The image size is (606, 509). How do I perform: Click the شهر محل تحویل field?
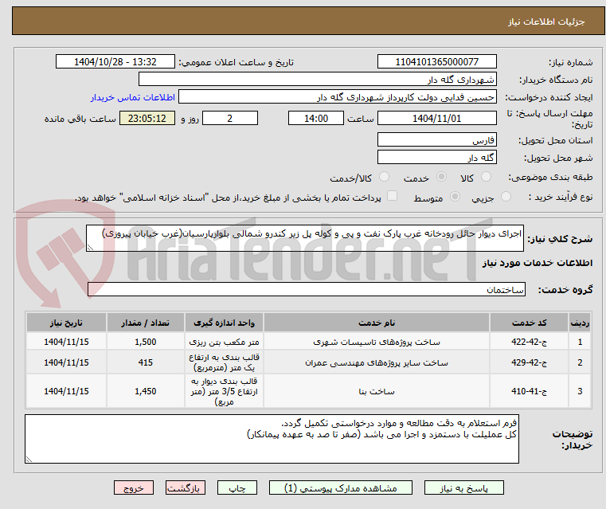coord(436,157)
